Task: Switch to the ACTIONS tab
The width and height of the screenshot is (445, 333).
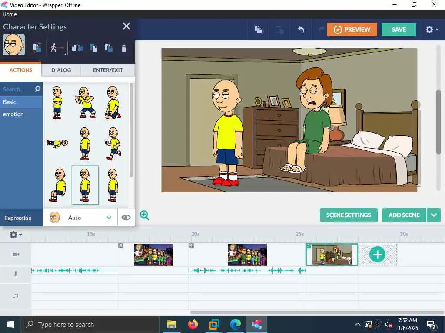Action: tap(21, 70)
